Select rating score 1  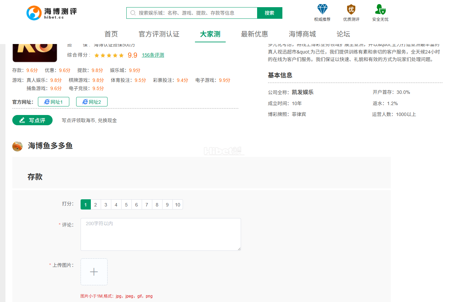tap(85, 205)
